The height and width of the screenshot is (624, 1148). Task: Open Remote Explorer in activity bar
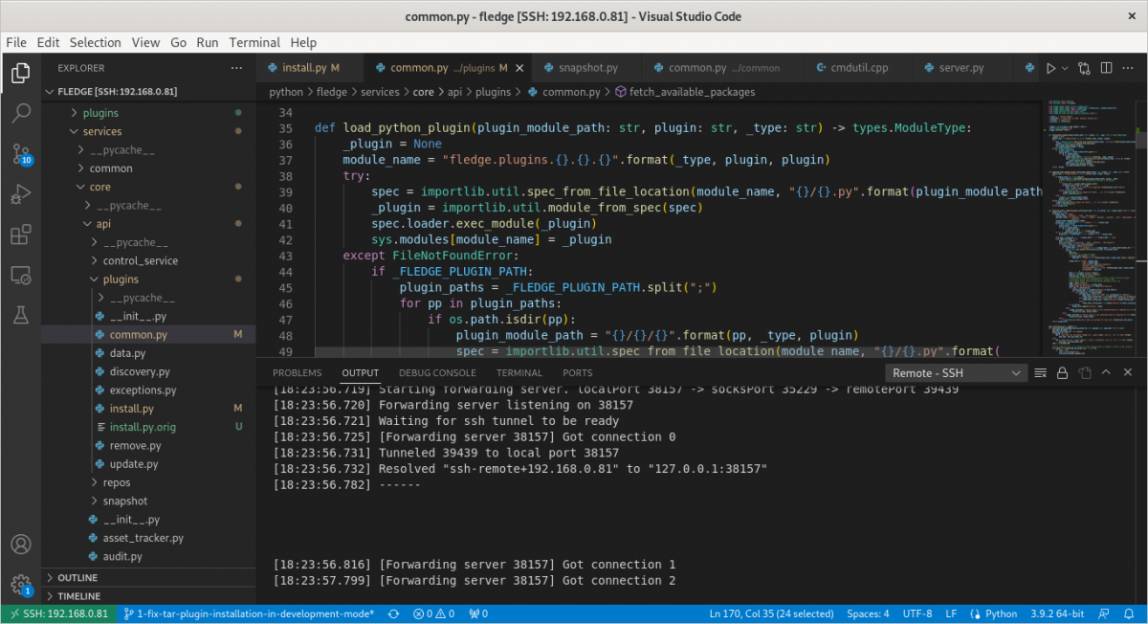[x=20, y=275]
